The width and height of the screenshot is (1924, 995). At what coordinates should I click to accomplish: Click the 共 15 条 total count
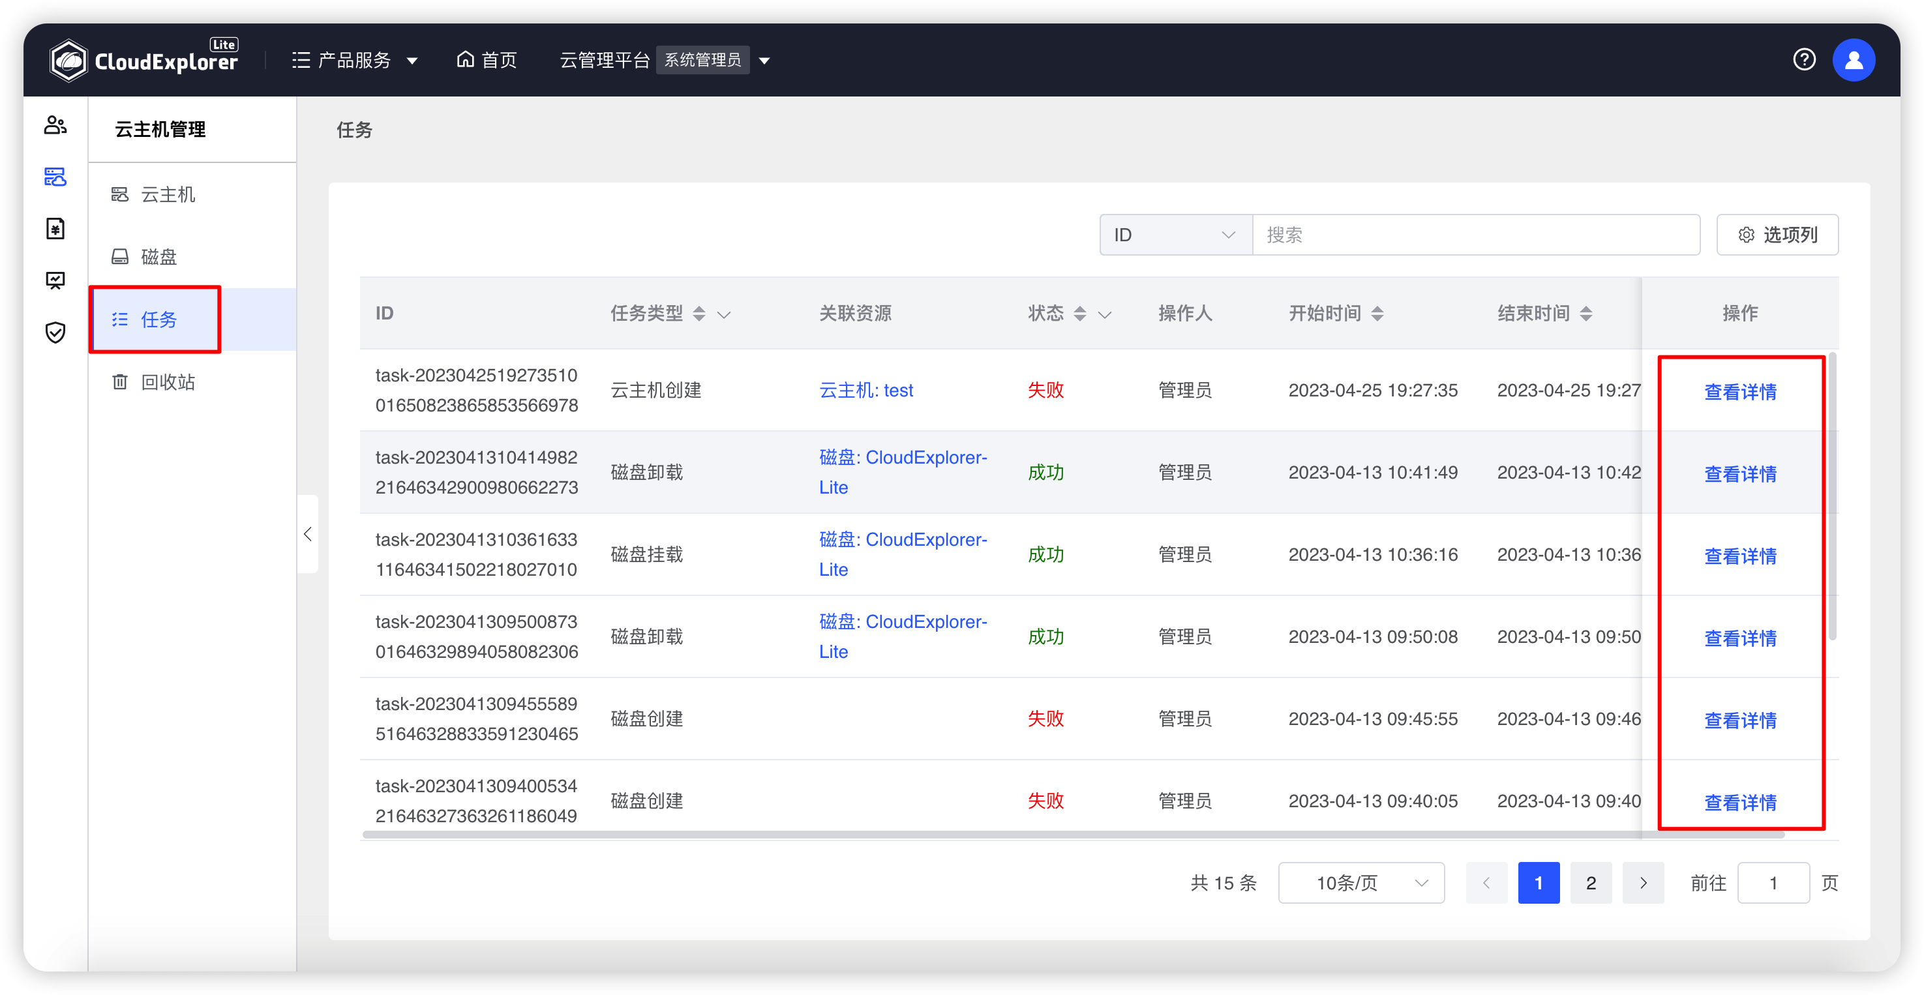1224,883
